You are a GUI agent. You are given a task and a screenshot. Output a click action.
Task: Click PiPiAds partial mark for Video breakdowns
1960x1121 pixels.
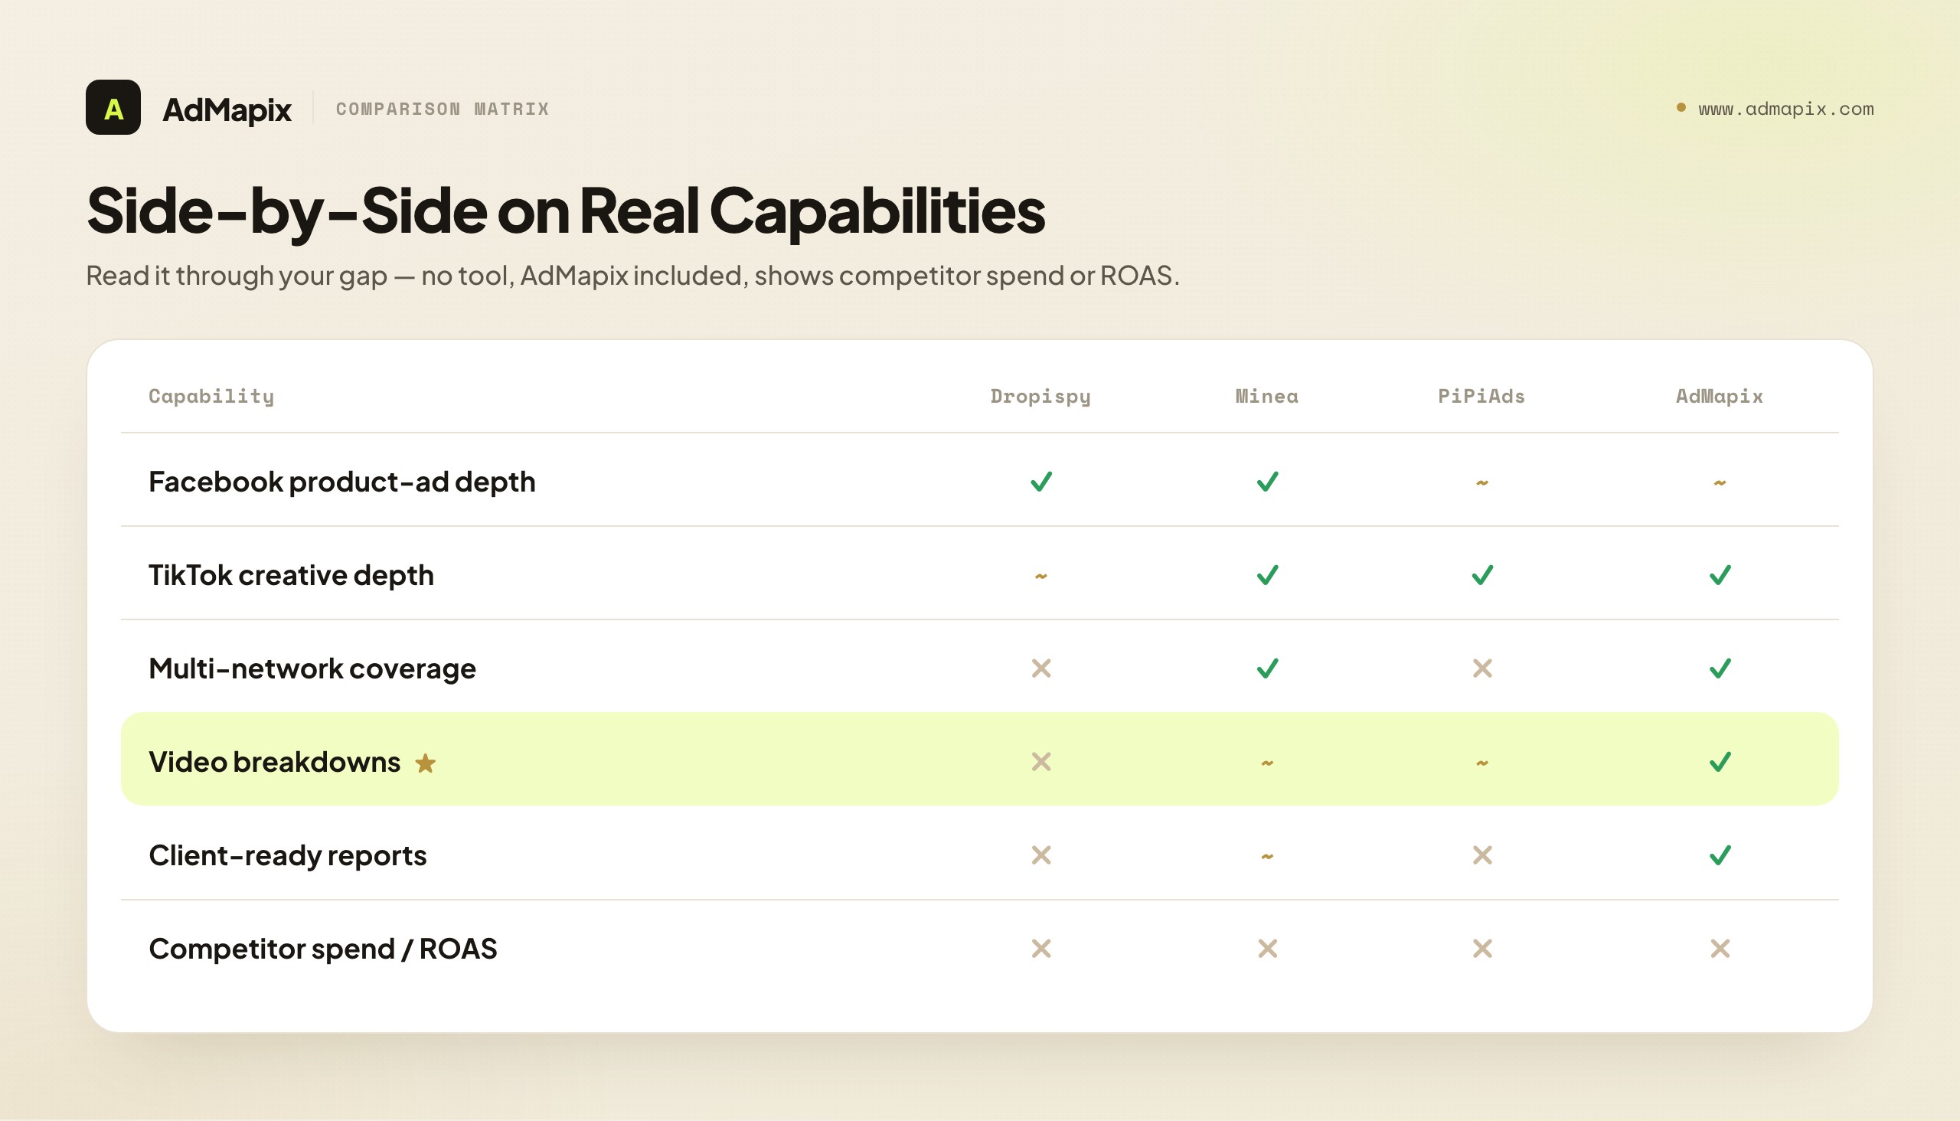pyautogui.click(x=1482, y=763)
